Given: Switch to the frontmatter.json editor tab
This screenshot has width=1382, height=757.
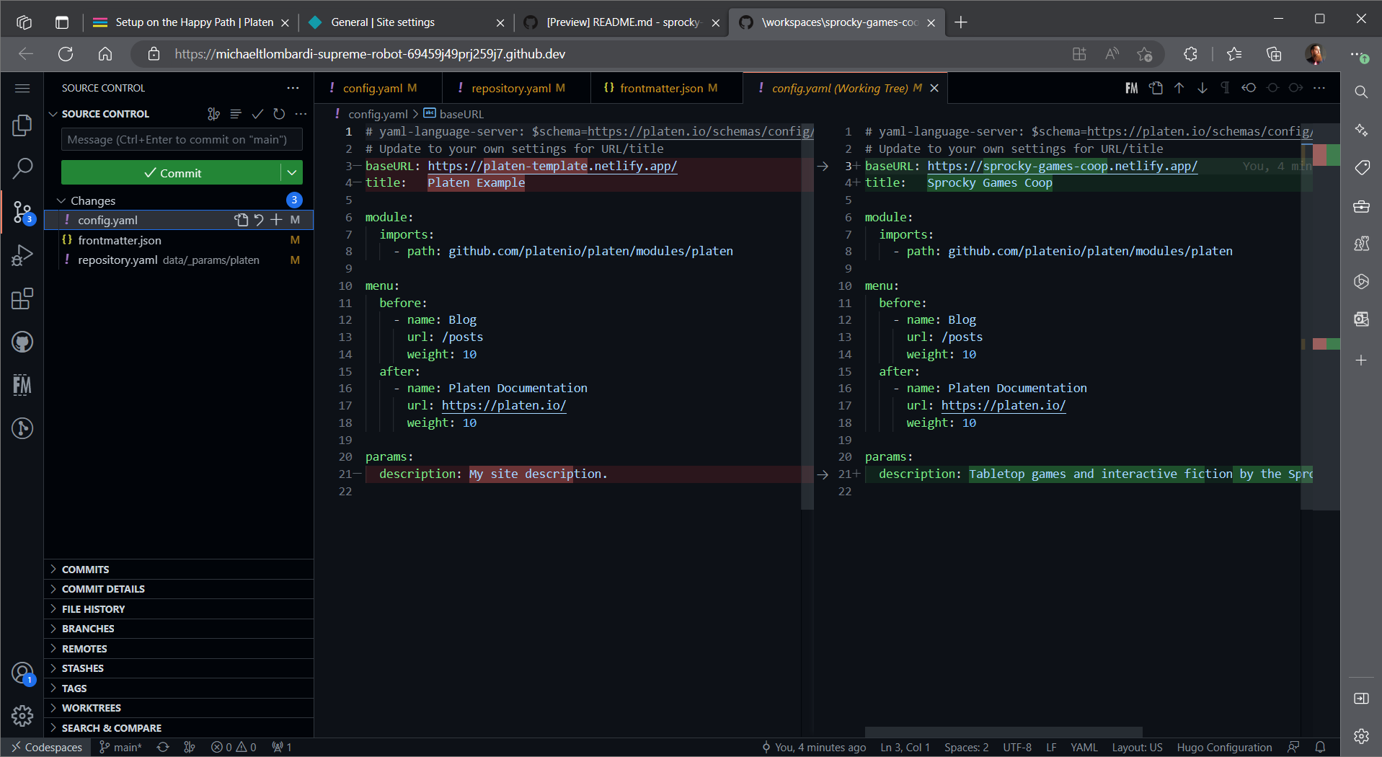Looking at the screenshot, I should 660,88.
